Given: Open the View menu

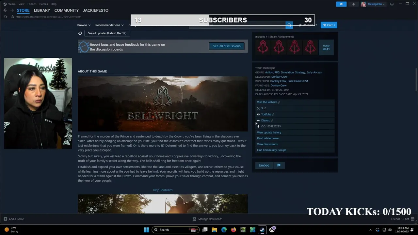Looking at the screenshot, I should (x=22, y=4).
